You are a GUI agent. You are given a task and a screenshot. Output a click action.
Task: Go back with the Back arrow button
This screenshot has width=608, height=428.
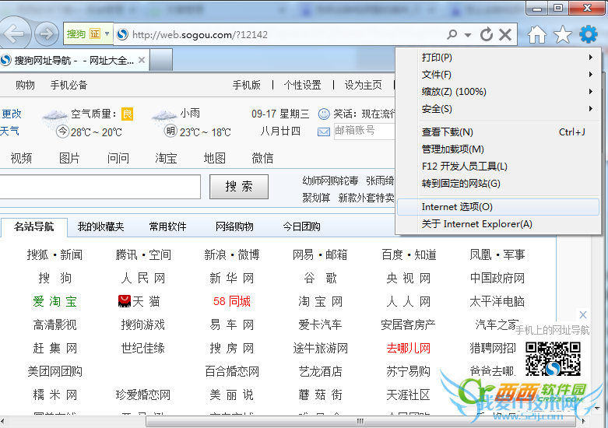pyautogui.click(x=13, y=33)
